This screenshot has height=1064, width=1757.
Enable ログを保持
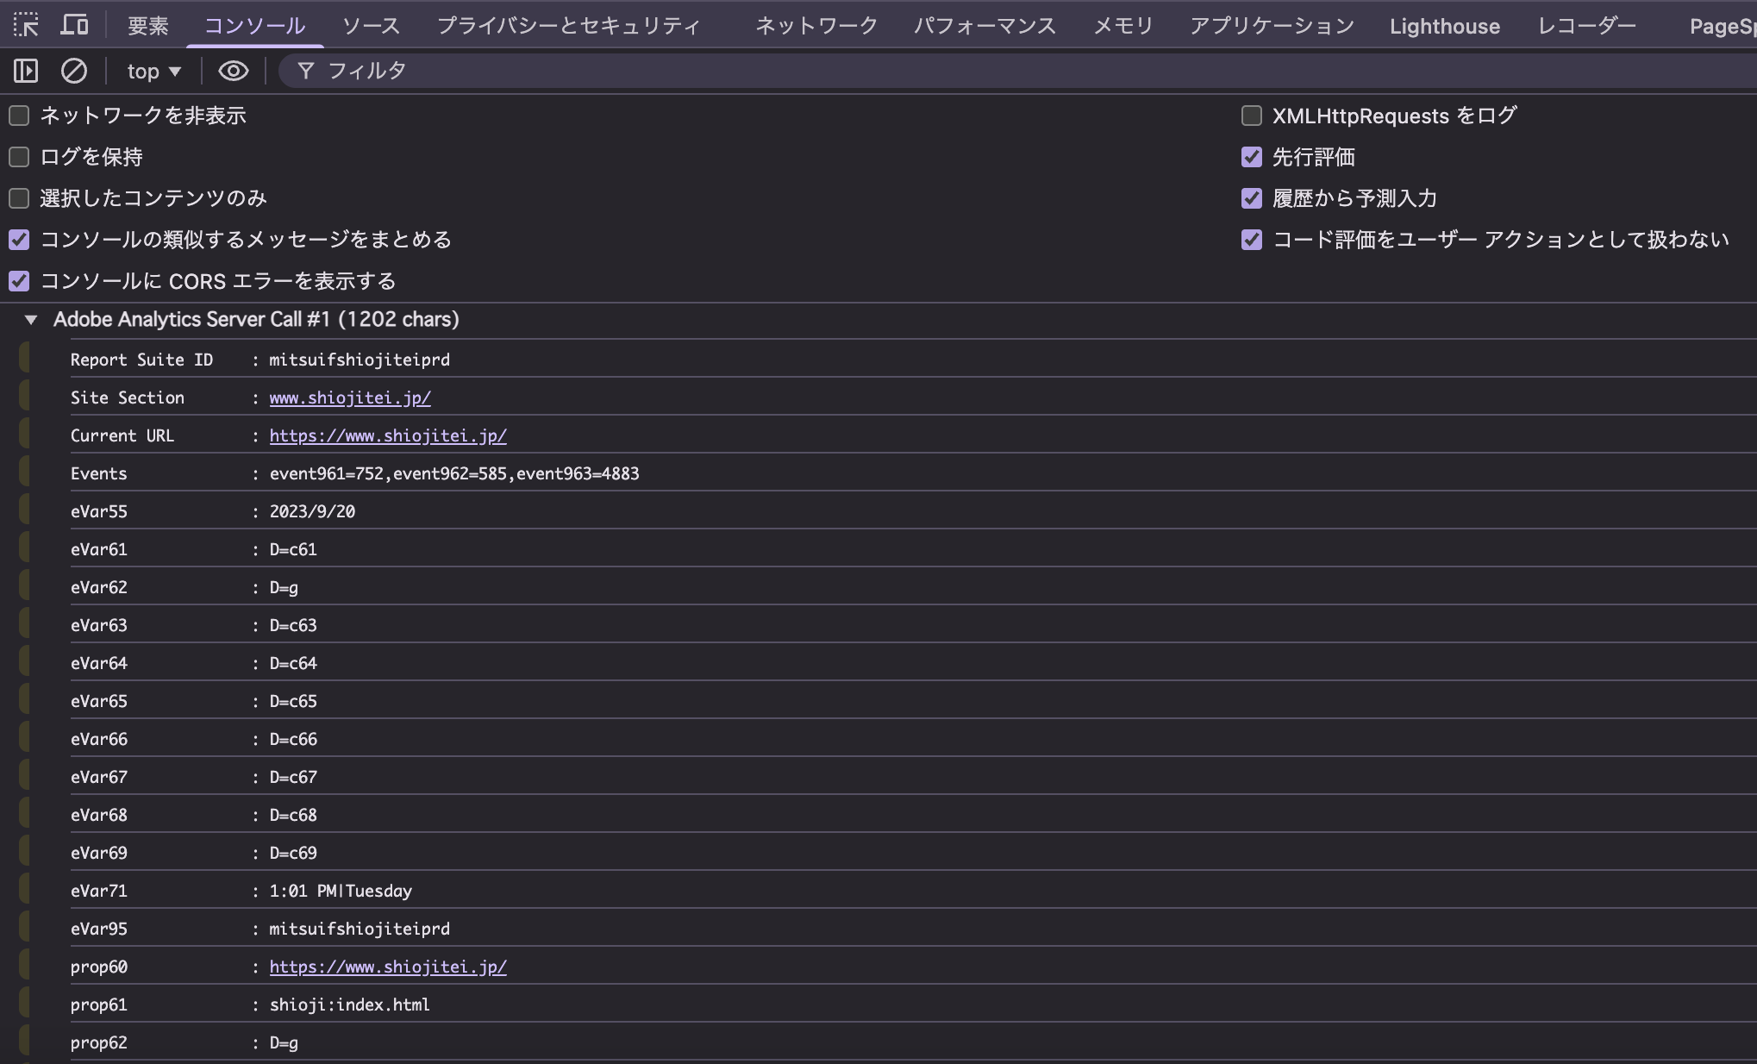click(x=19, y=156)
